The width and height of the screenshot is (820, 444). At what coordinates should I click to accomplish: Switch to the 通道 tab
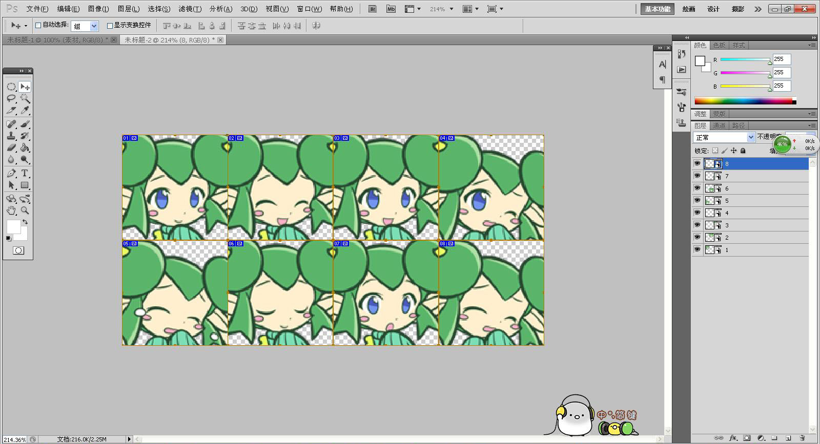(x=719, y=125)
